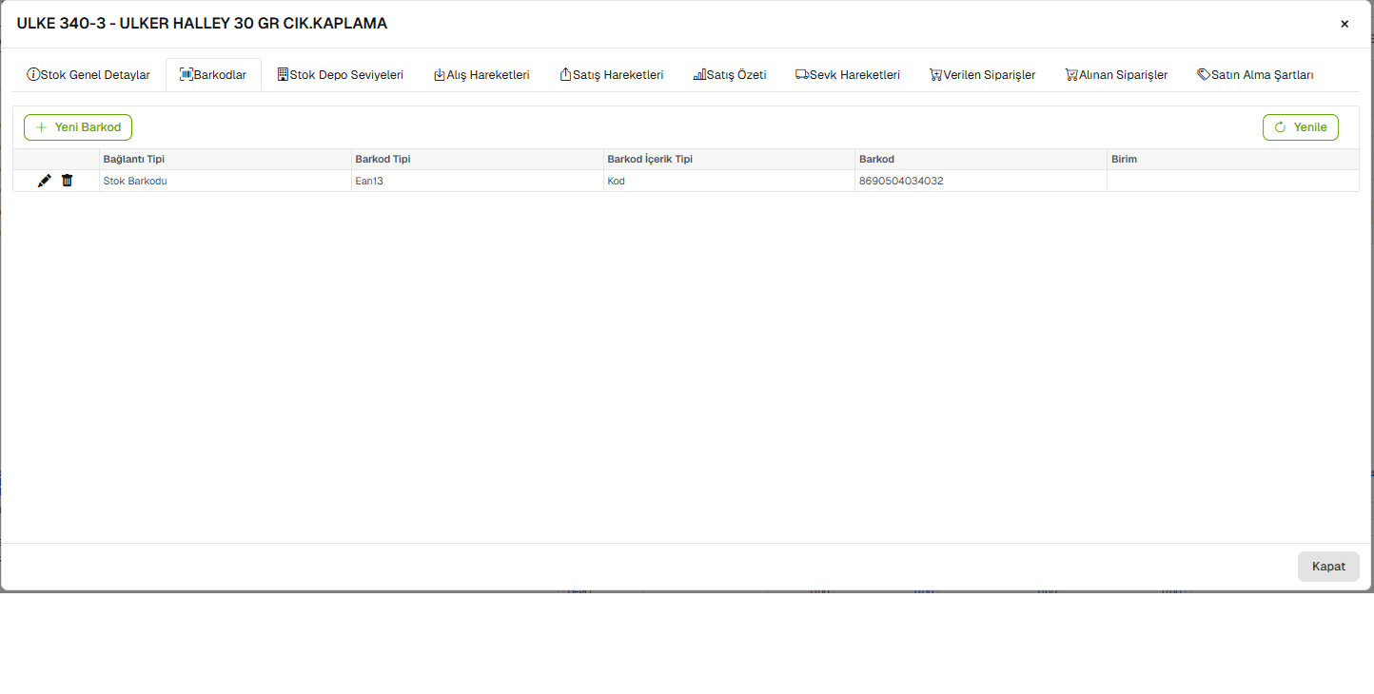Go to Satış Hareketleri tab
This screenshot has height=694, width=1374.
pyautogui.click(x=611, y=75)
